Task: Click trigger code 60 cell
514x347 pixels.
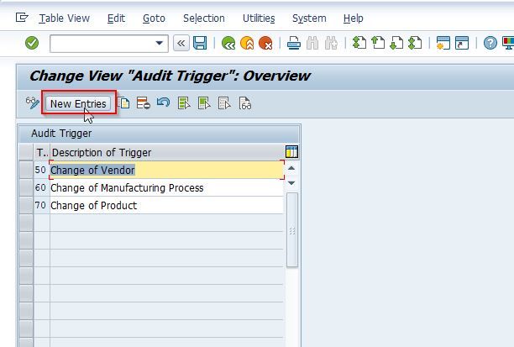Action: [x=41, y=187]
